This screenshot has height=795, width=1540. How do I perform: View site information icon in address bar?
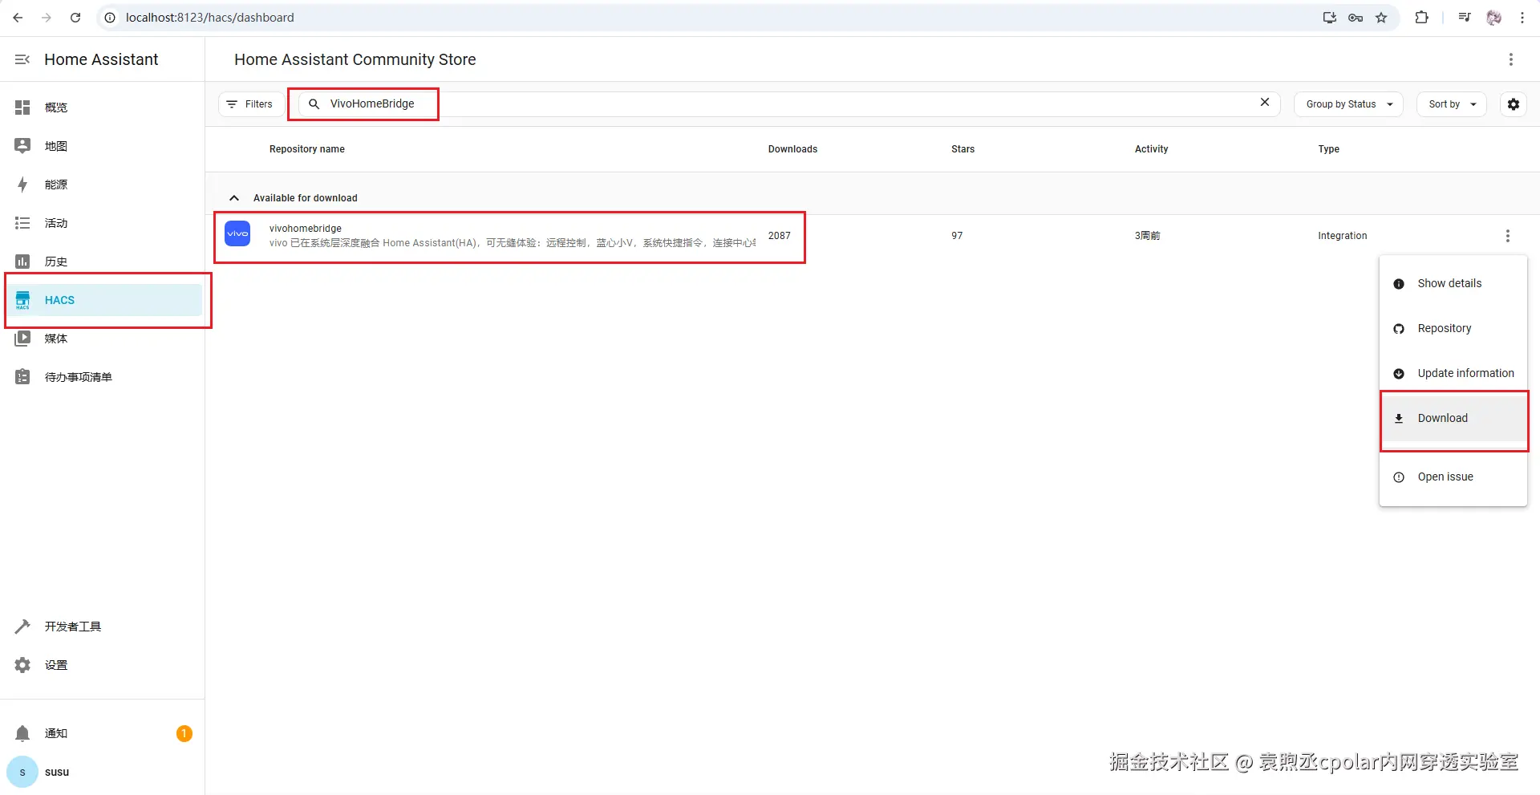pyautogui.click(x=111, y=18)
